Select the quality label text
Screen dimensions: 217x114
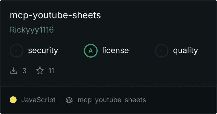[x=185, y=50]
